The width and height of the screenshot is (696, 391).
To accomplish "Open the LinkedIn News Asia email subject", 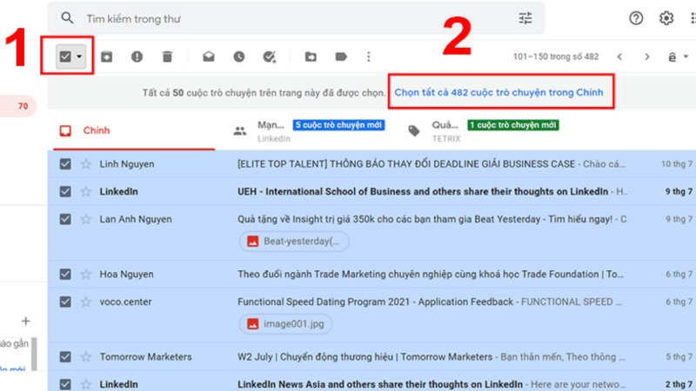I will click(380, 384).
